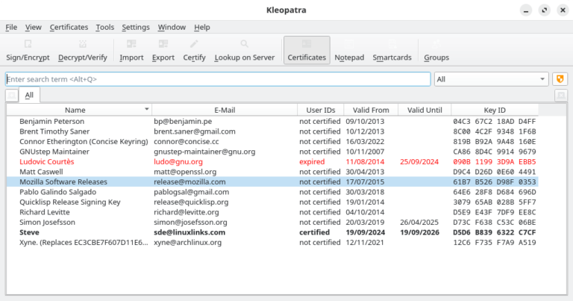Open the Smartcards view

coord(392,50)
